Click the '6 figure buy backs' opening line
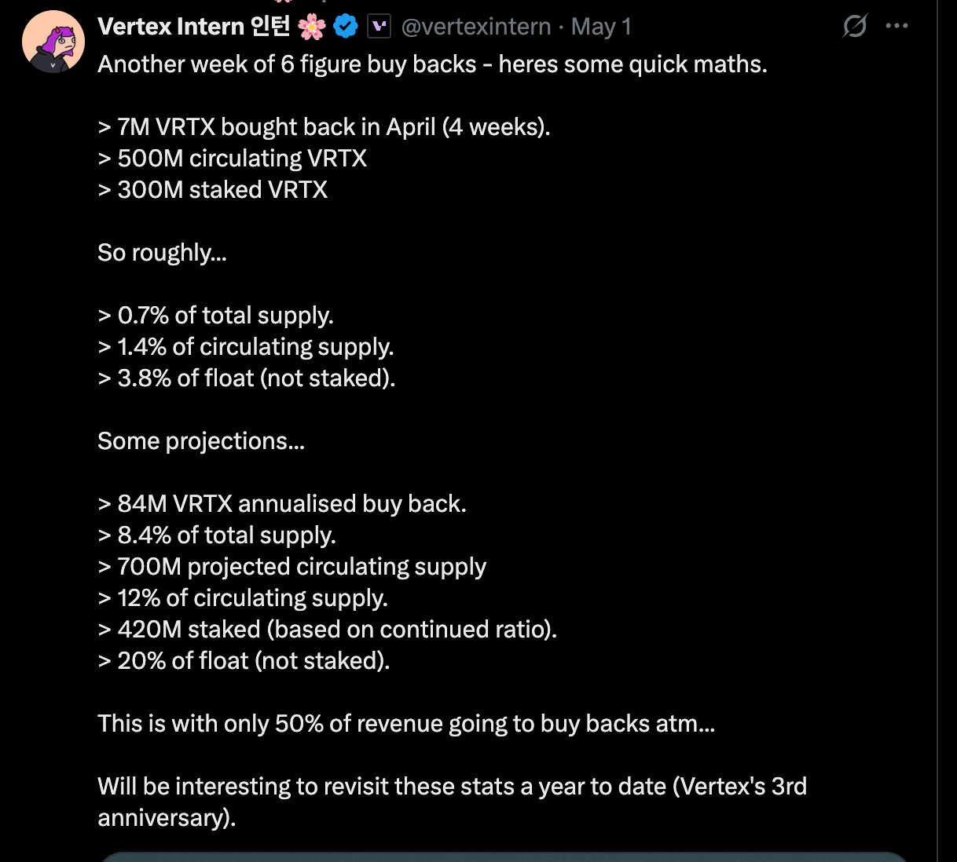The image size is (957, 862). pyautogui.click(x=432, y=64)
